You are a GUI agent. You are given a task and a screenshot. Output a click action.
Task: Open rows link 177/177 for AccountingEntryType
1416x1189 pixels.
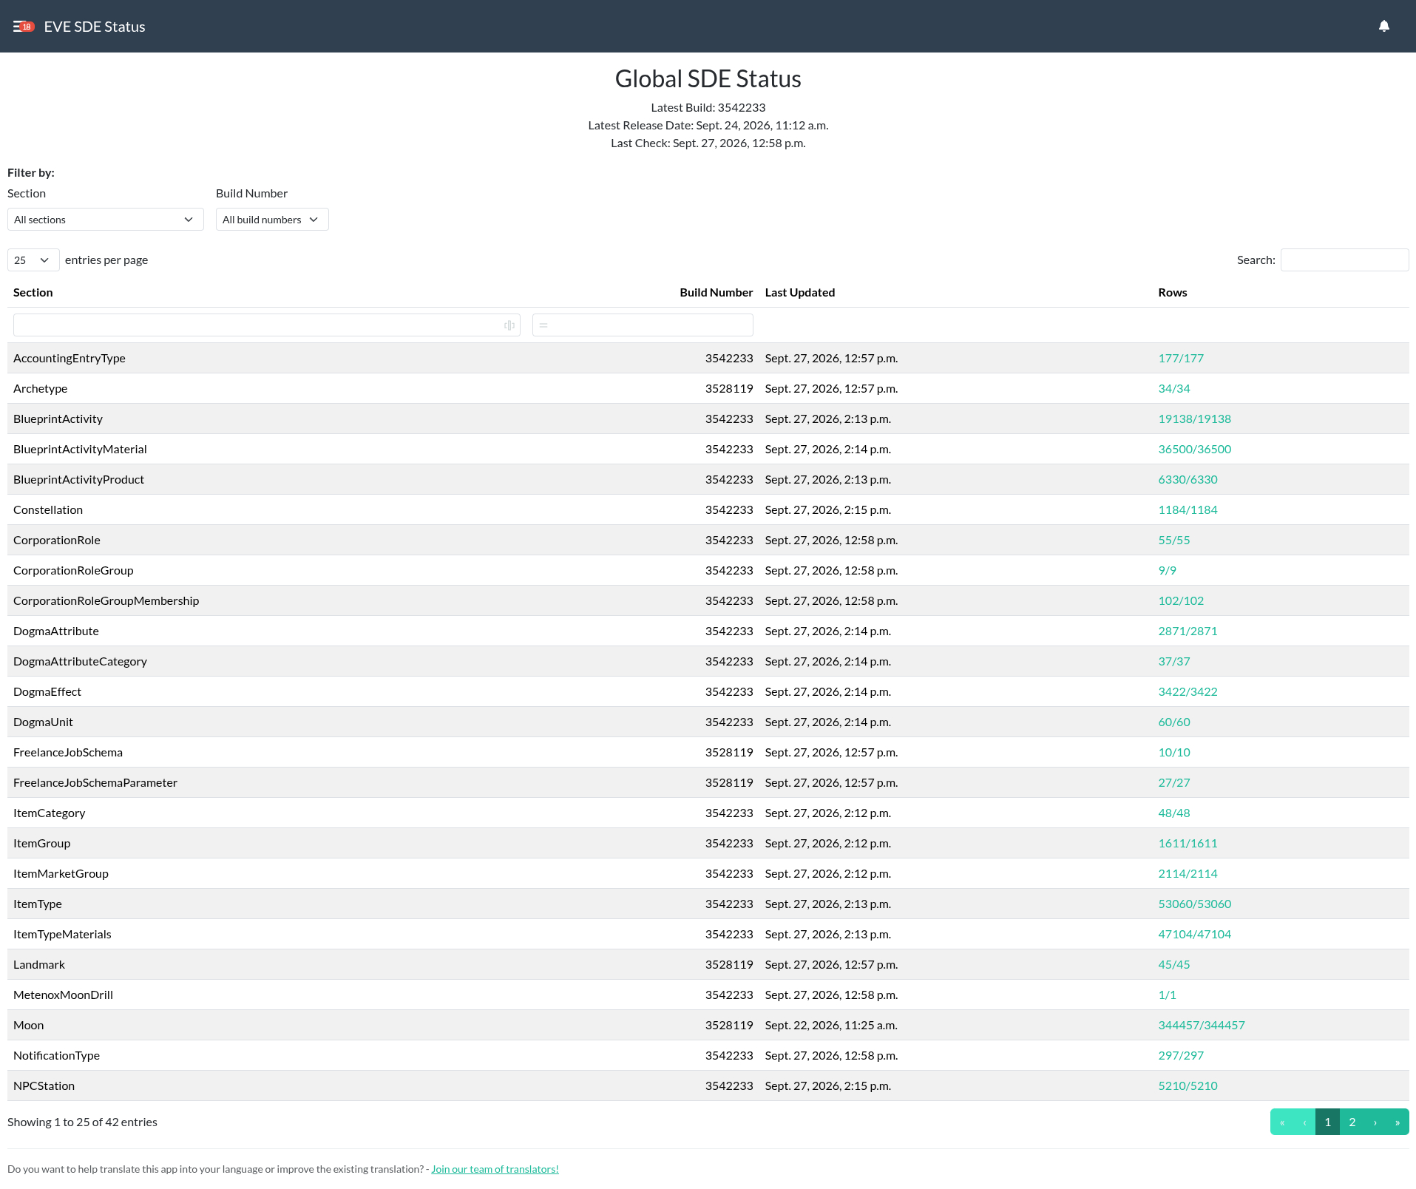(x=1181, y=359)
